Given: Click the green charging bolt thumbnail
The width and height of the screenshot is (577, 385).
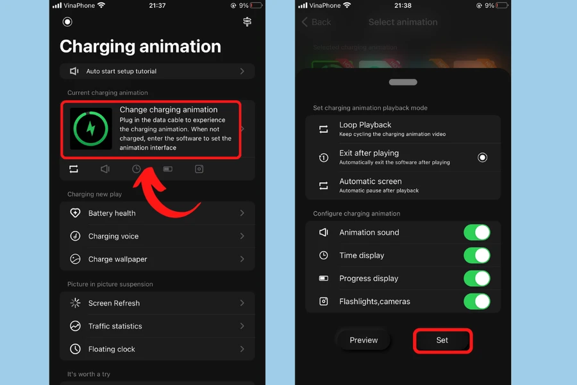Looking at the screenshot, I should pyautogui.click(x=91, y=128).
